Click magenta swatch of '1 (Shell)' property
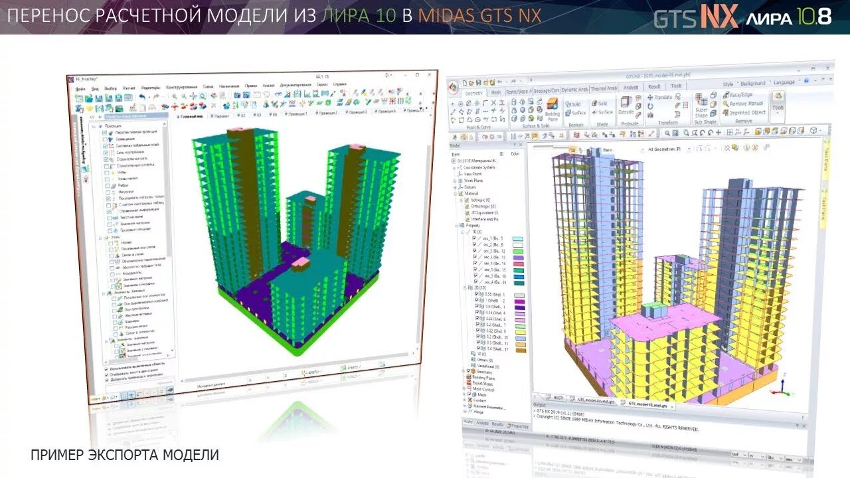 tap(519, 301)
